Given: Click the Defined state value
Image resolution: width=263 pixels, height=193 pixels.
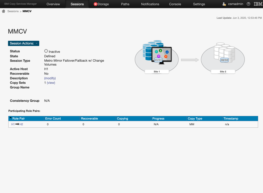Looking at the screenshot, I should coord(50,56).
